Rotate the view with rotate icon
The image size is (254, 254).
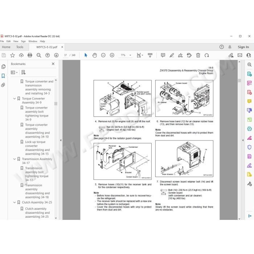[207, 56]
